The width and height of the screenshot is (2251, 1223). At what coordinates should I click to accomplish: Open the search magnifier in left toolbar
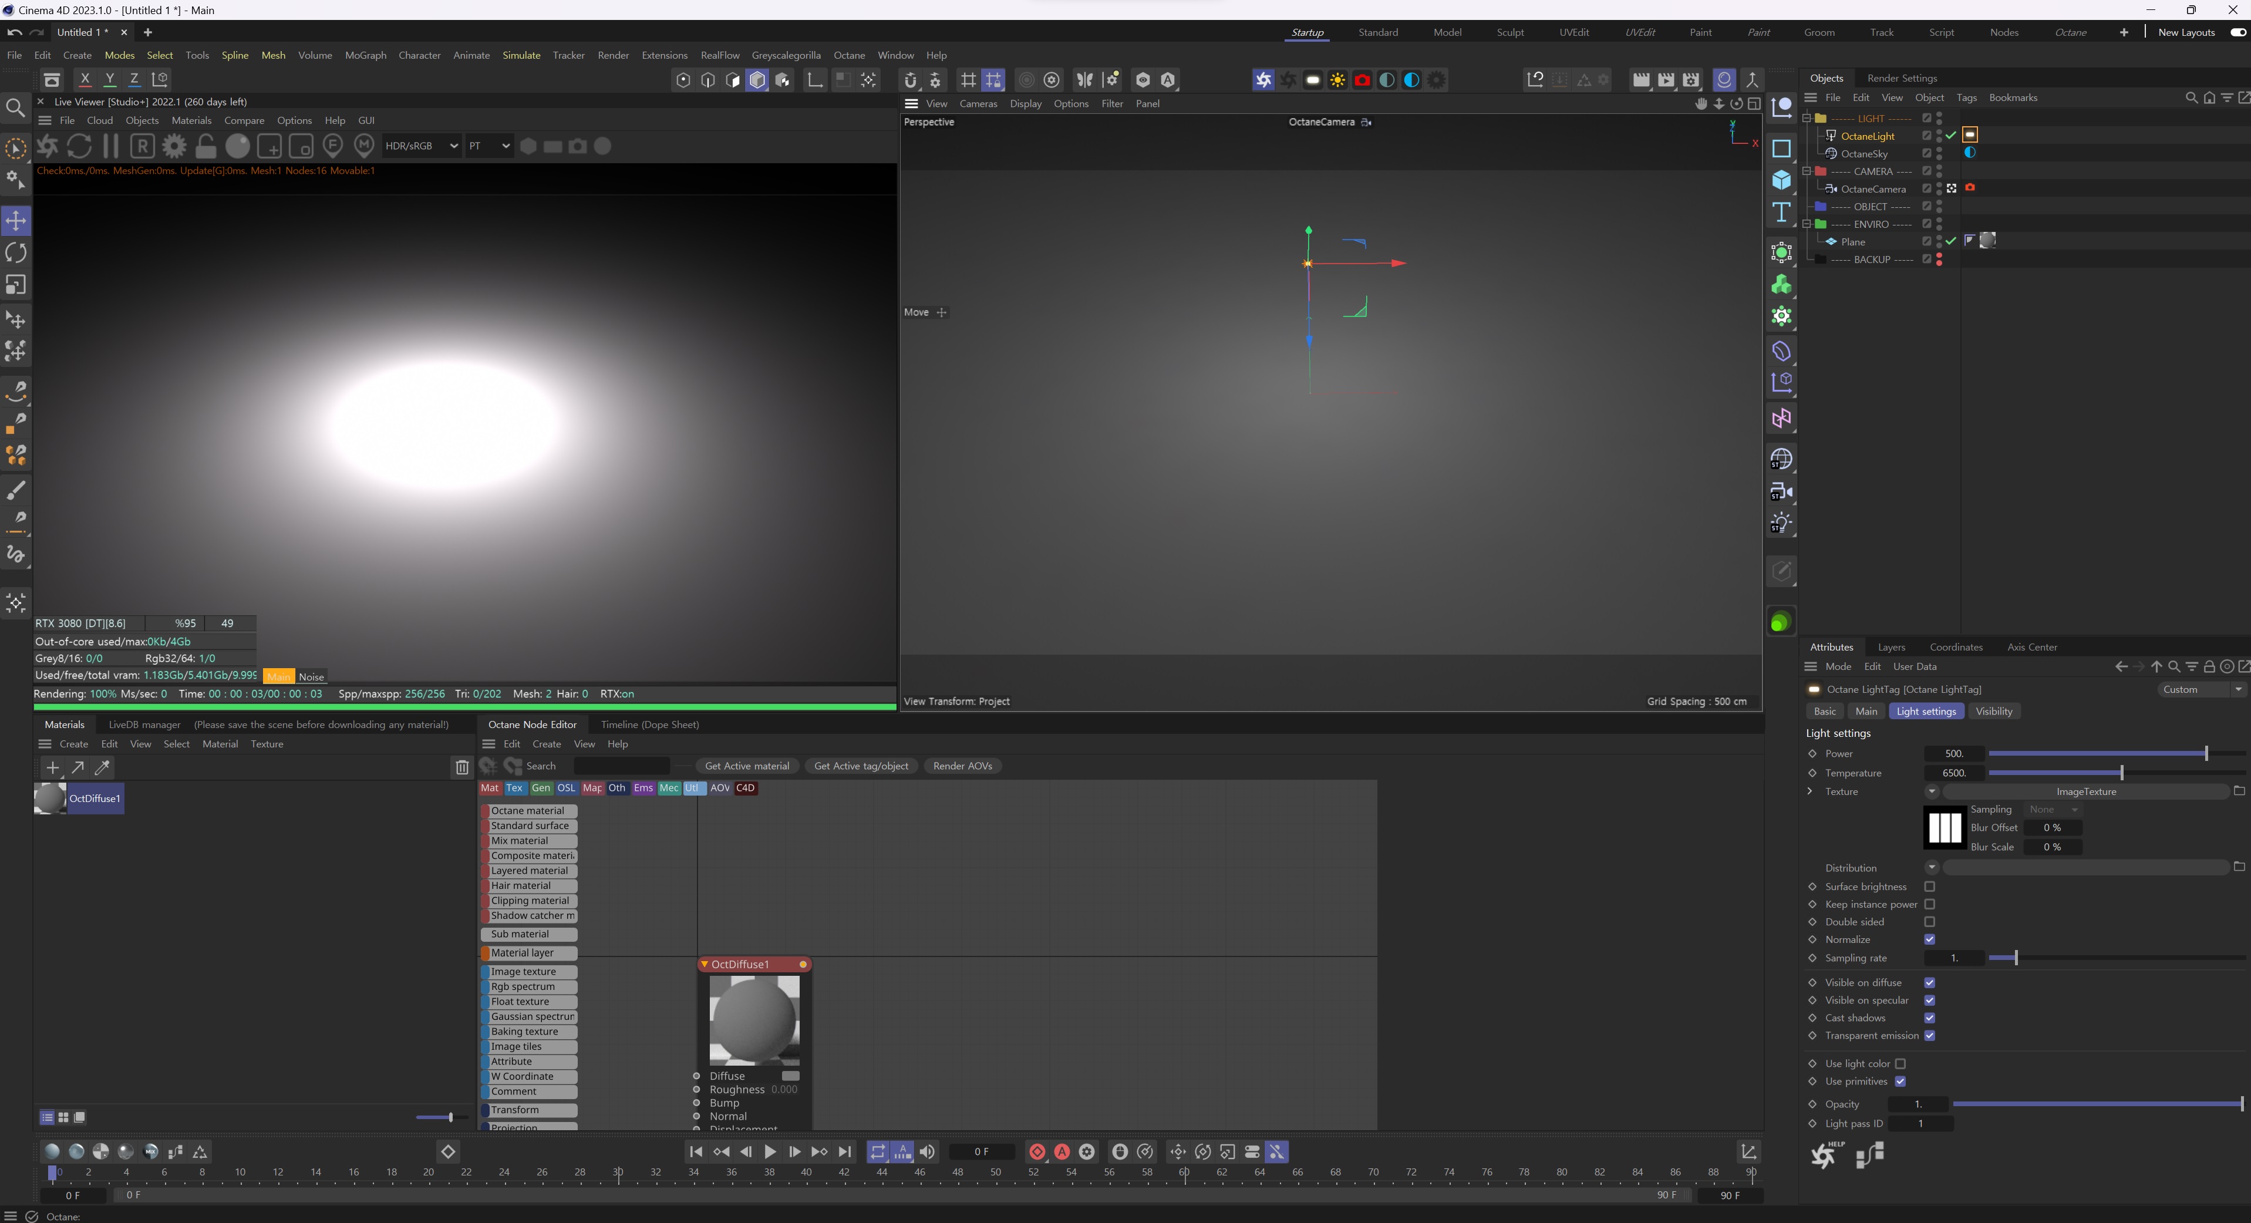click(x=15, y=107)
